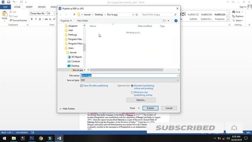Viewport: 252px width, 142px height.
Task: Switch to the HOME ribbon tab
Action: tap(17, 7)
